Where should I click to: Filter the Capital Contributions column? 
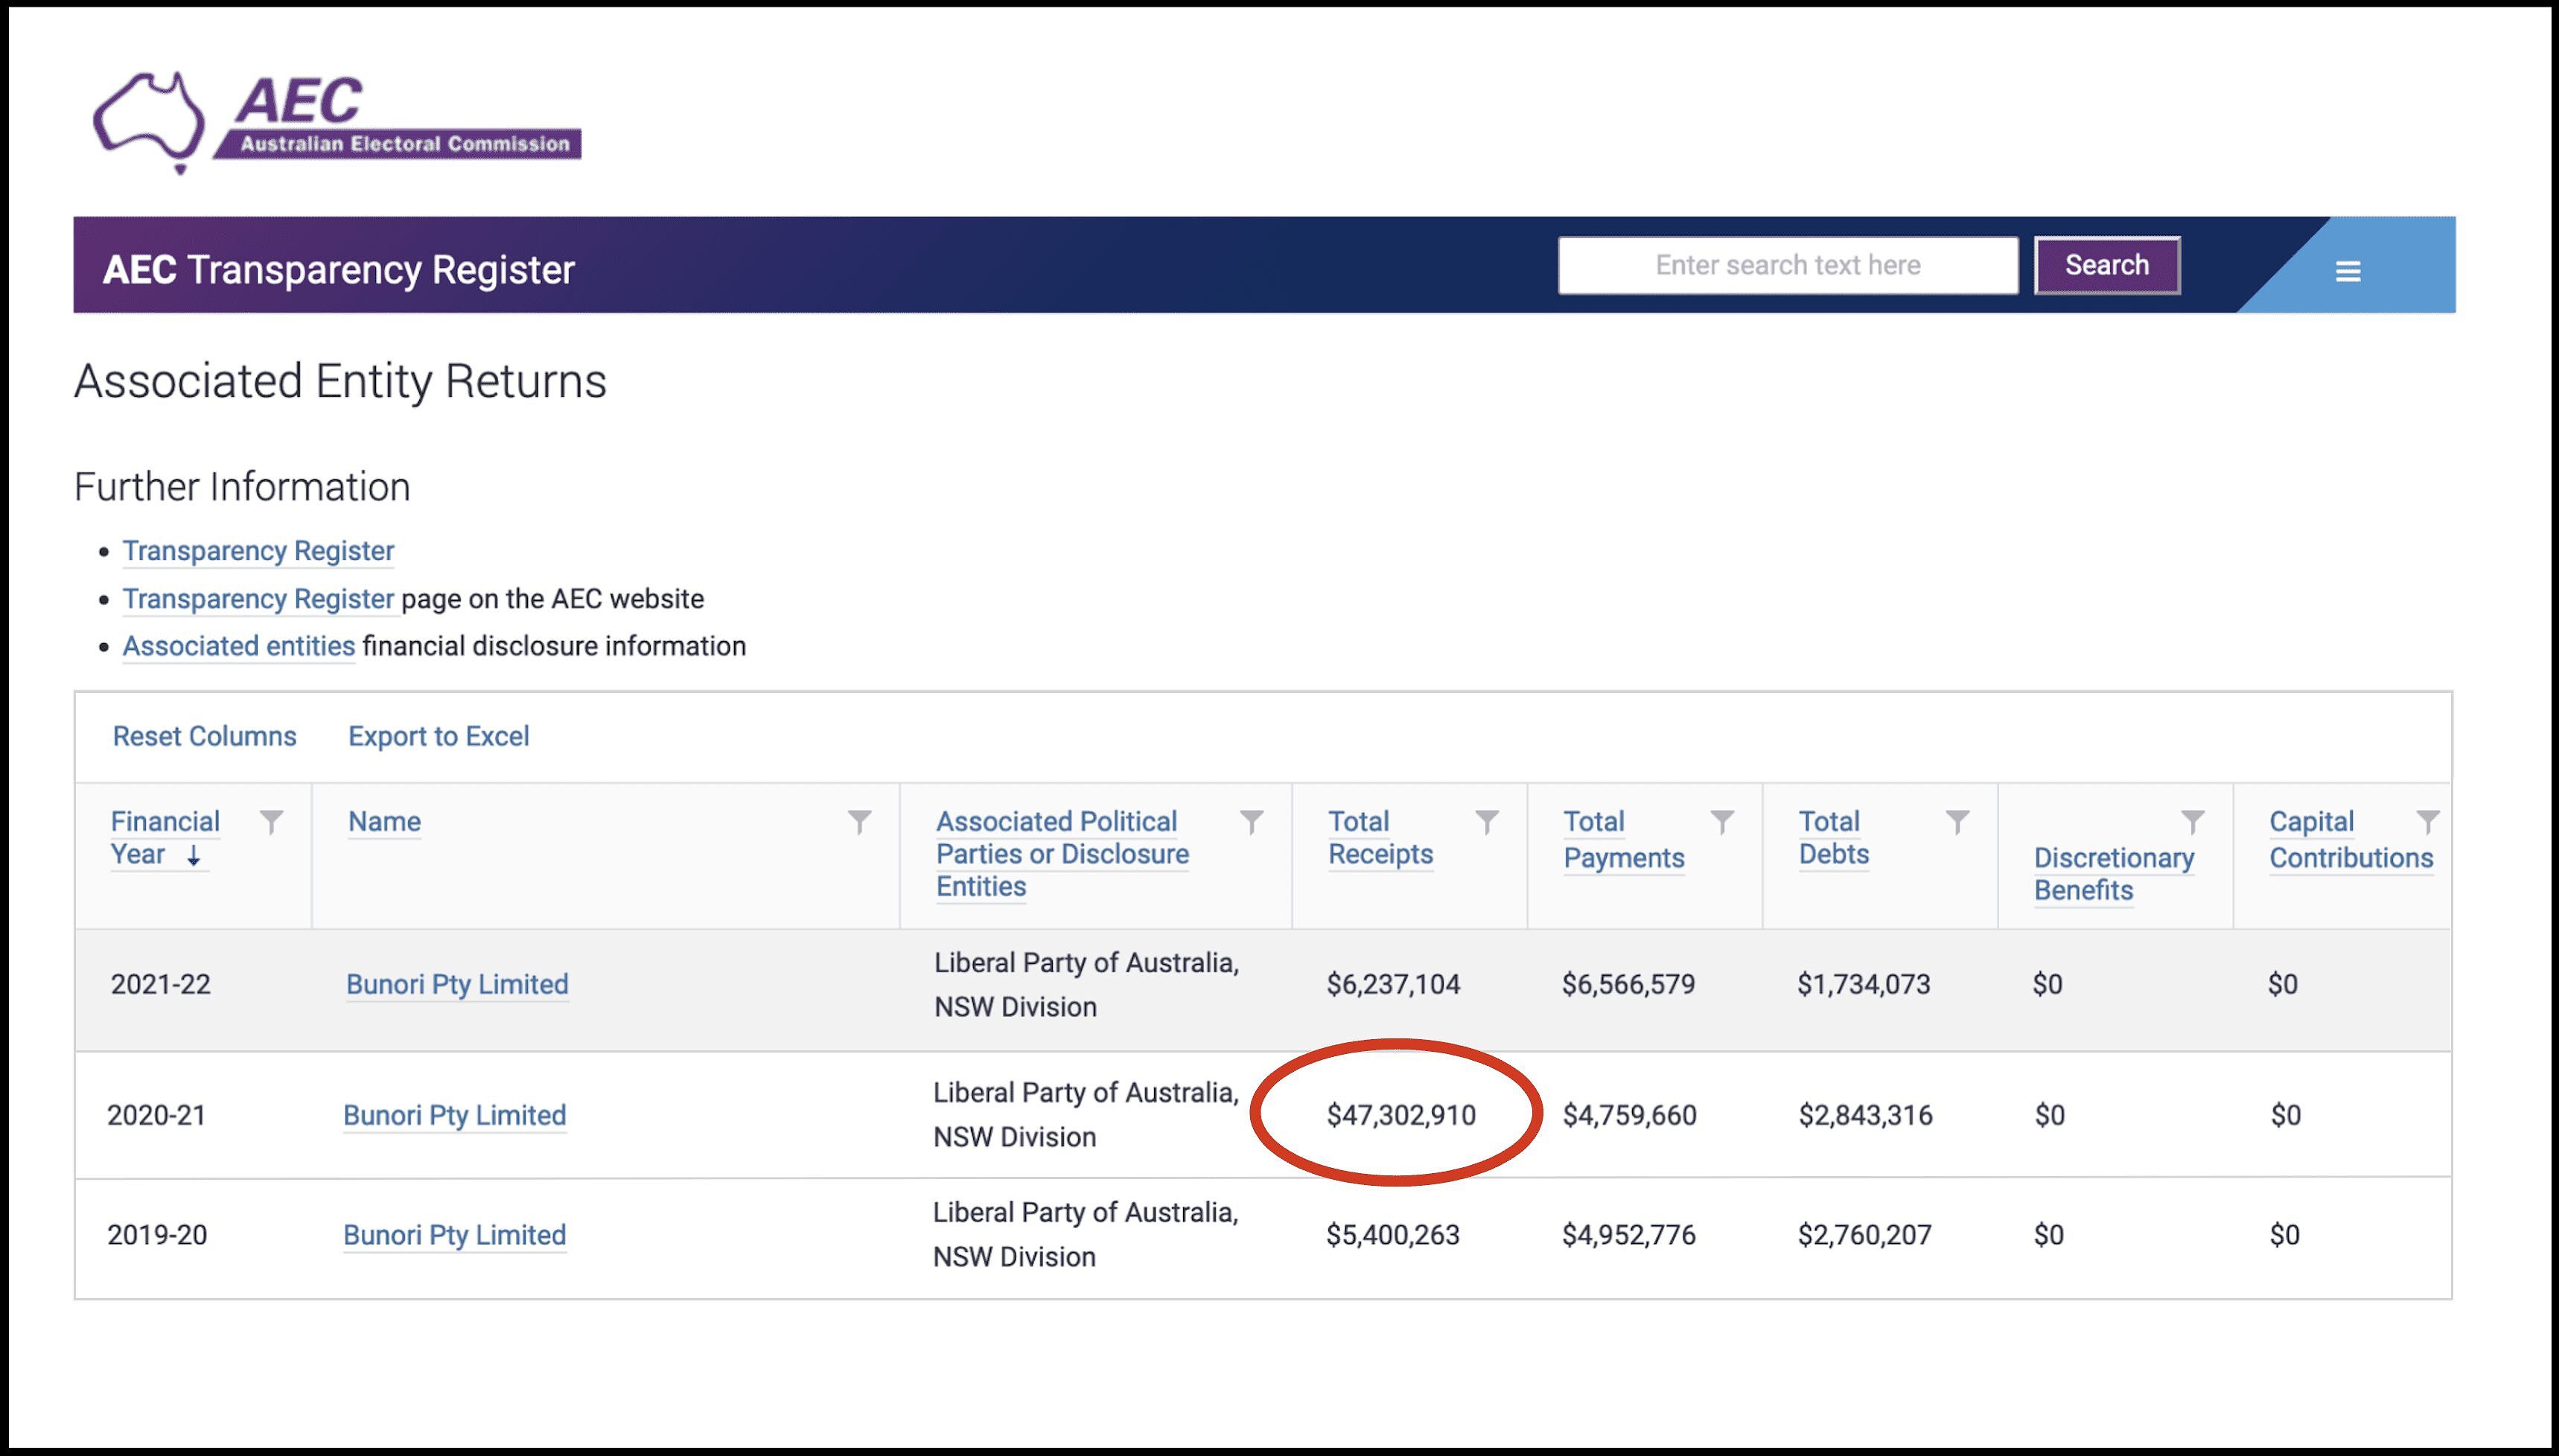tap(2427, 822)
